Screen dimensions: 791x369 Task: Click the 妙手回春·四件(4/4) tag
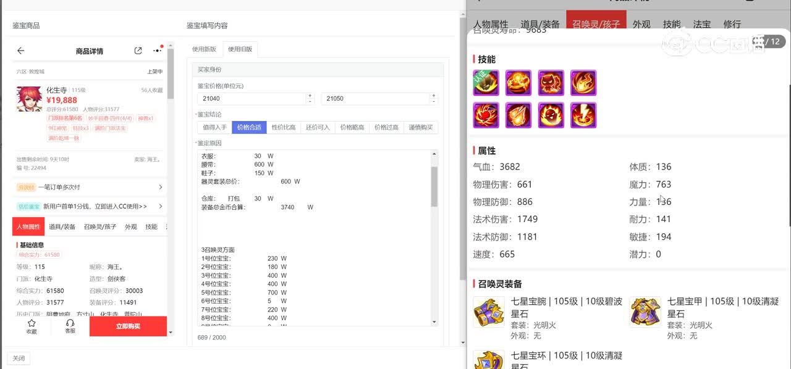[x=110, y=118]
